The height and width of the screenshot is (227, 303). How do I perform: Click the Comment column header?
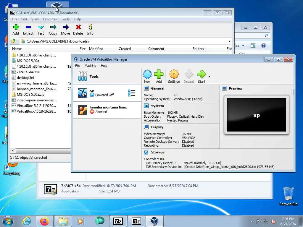pyautogui.click(x=156, y=49)
